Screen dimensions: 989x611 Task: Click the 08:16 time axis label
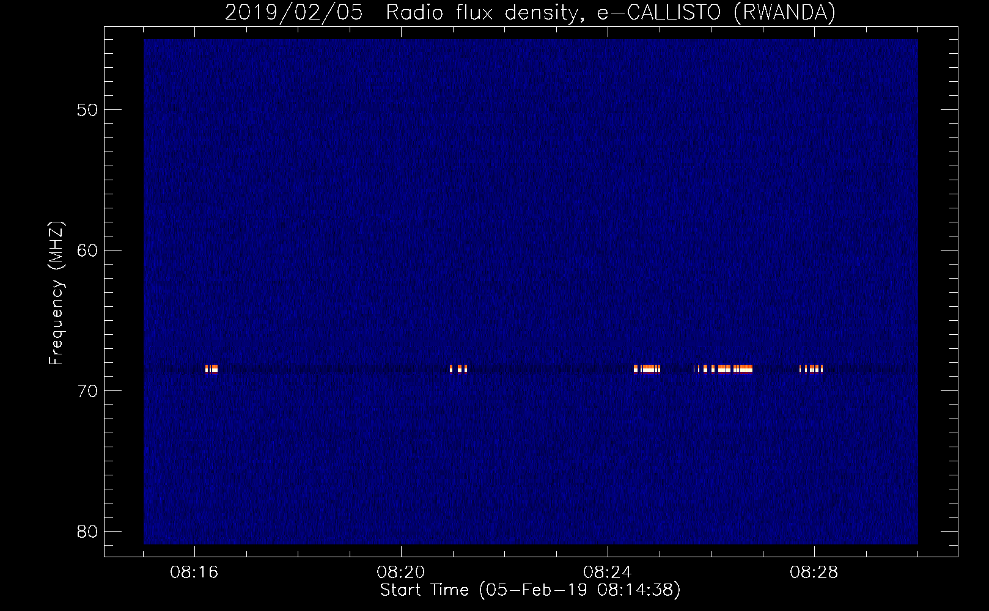(x=194, y=573)
